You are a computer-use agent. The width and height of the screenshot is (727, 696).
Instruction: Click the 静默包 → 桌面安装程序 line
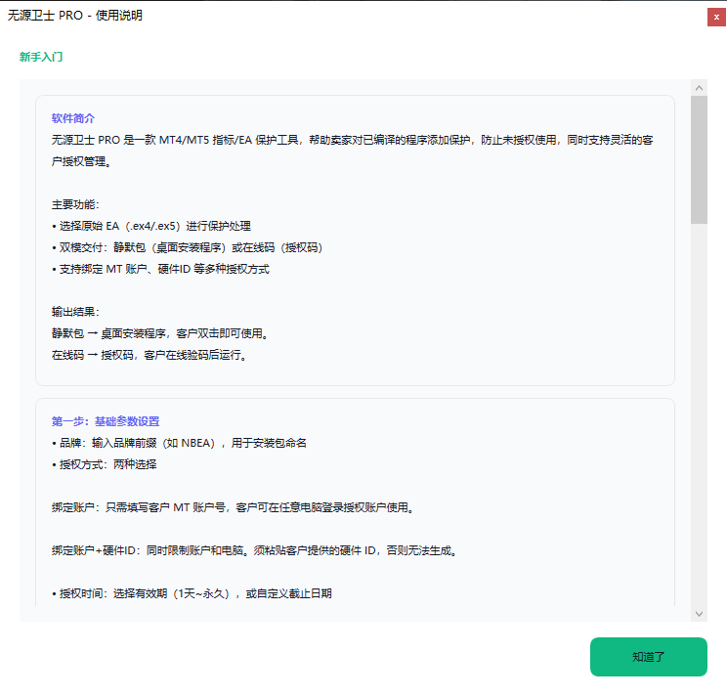[160, 333]
